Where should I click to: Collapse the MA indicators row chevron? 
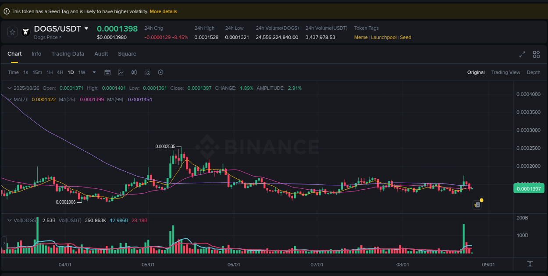9,99
